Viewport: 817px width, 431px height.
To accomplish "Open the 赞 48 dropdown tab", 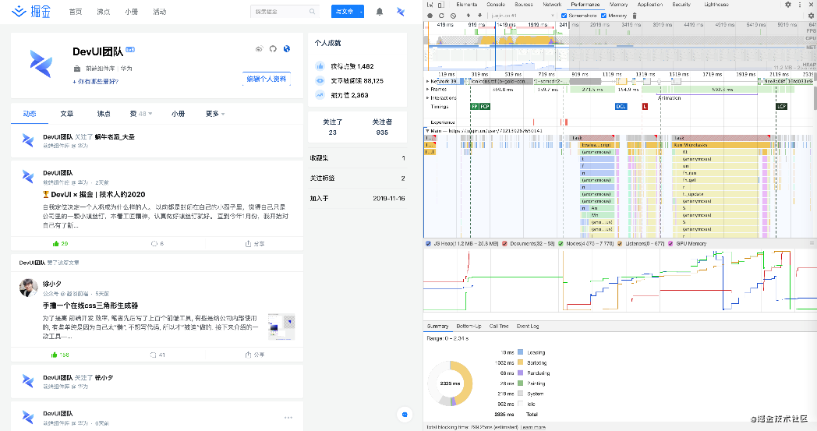I will coord(140,114).
